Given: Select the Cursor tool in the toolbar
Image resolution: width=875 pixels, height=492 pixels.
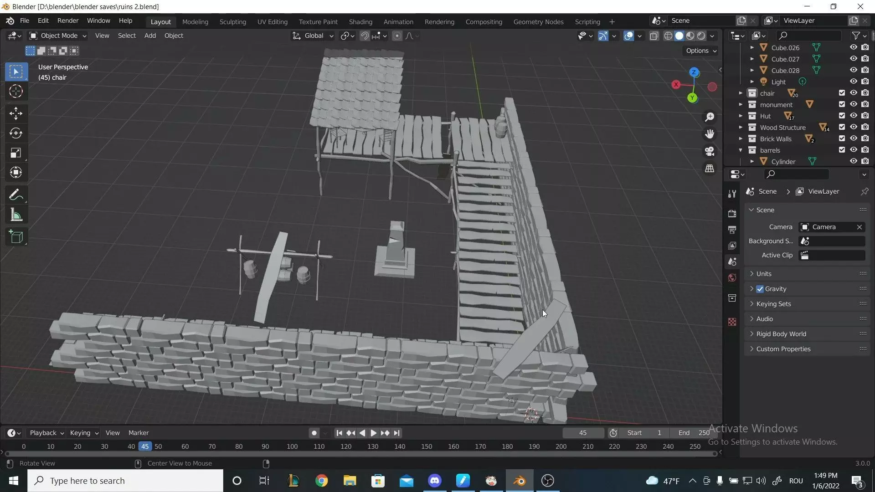Looking at the screenshot, I should coord(16,92).
